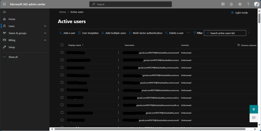Viewport: 261px width, 131px height.
Task: Click the Home breadcrumb link
Action: pos(63,12)
